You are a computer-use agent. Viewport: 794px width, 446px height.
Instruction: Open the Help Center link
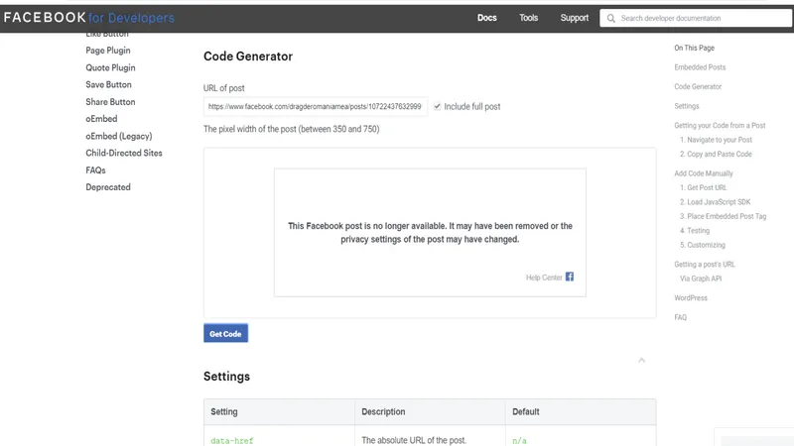point(544,278)
